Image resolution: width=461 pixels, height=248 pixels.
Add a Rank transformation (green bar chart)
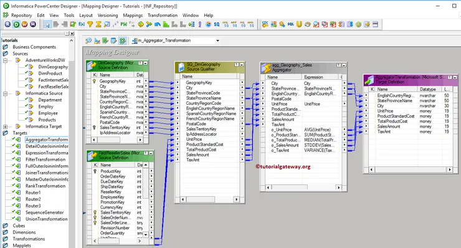coord(166,24)
